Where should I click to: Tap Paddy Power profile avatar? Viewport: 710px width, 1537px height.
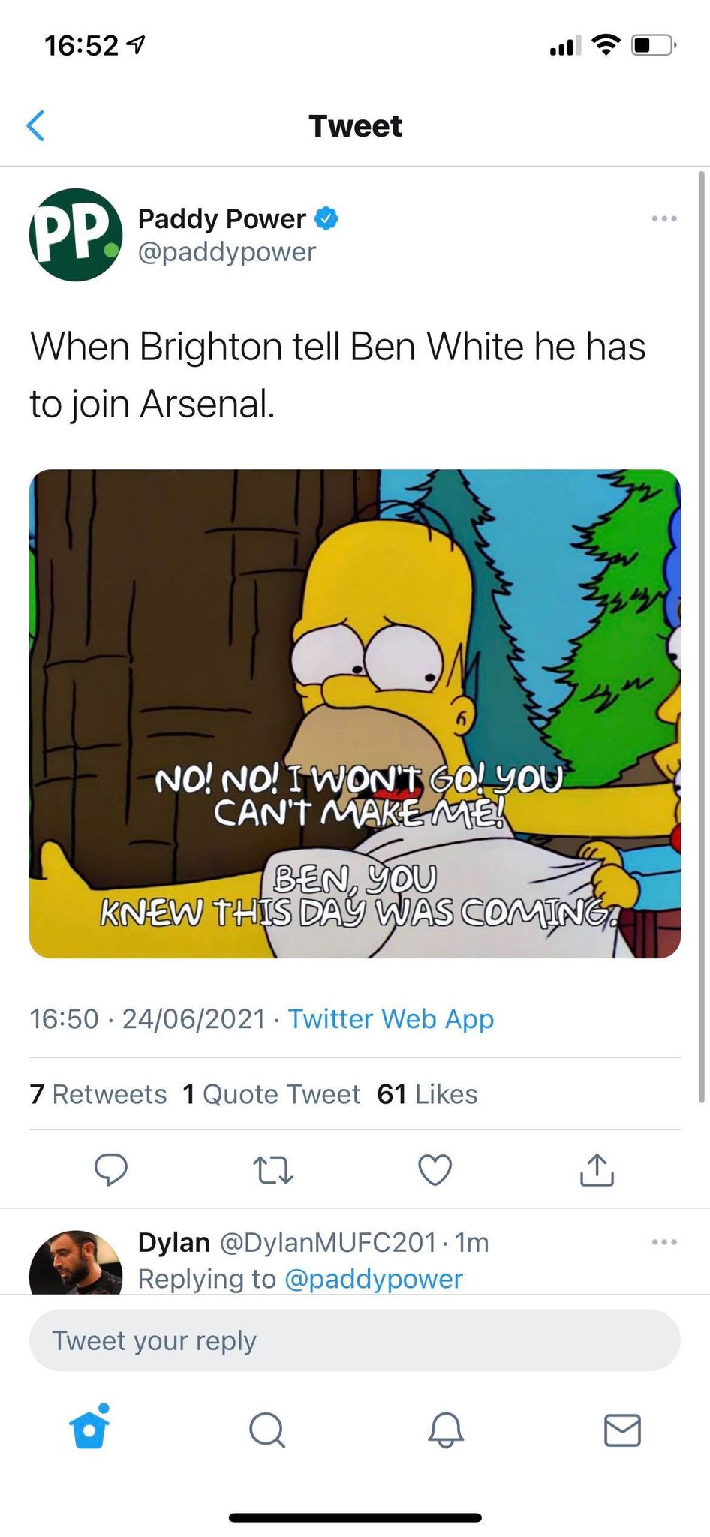click(76, 235)
